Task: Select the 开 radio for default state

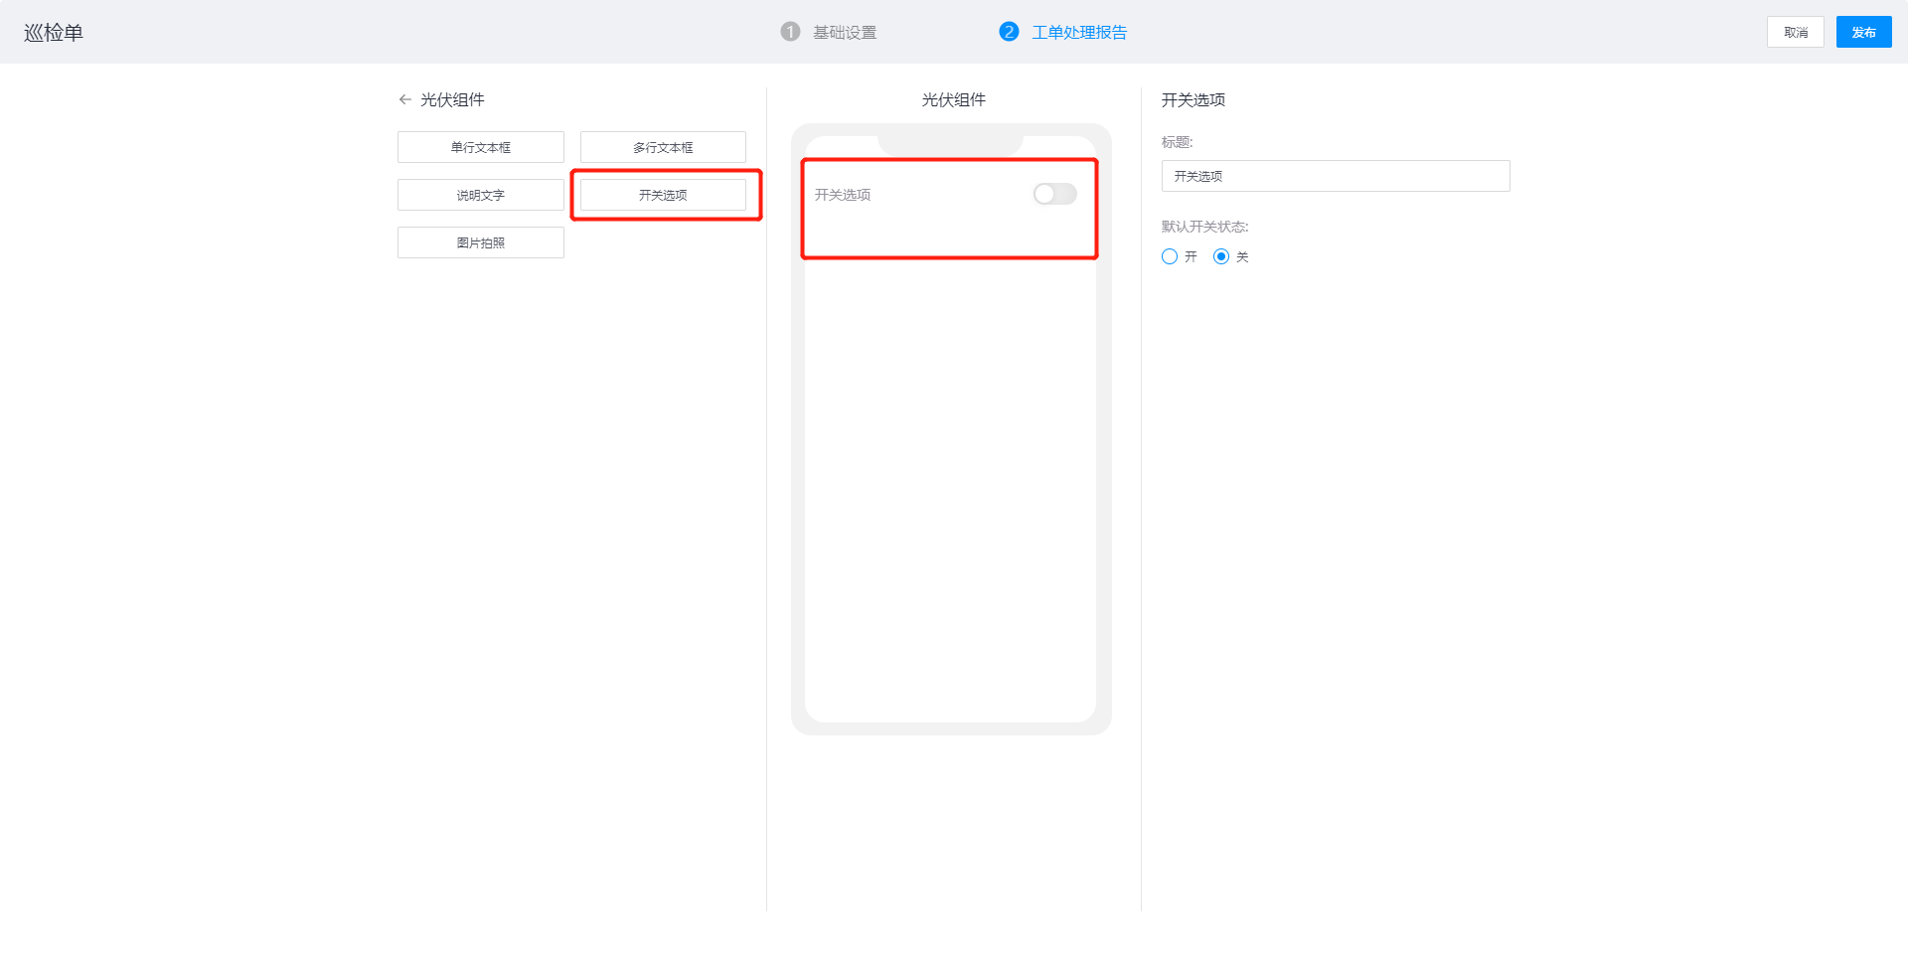Action: [1170, 256]
